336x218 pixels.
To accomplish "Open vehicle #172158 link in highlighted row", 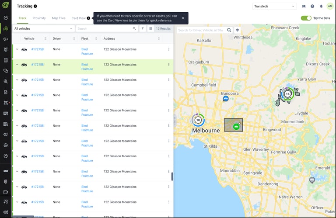I will point(38,65).
